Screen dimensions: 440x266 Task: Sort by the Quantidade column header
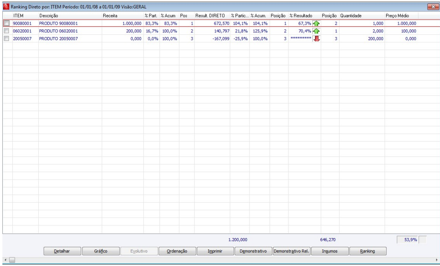click(x=362, y=16)
